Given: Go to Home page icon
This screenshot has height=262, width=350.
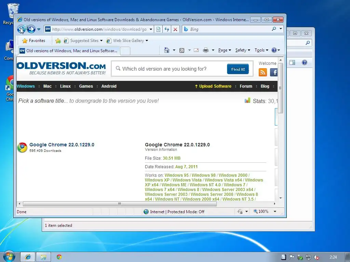Looking at the screenshot, I should 166,50.
